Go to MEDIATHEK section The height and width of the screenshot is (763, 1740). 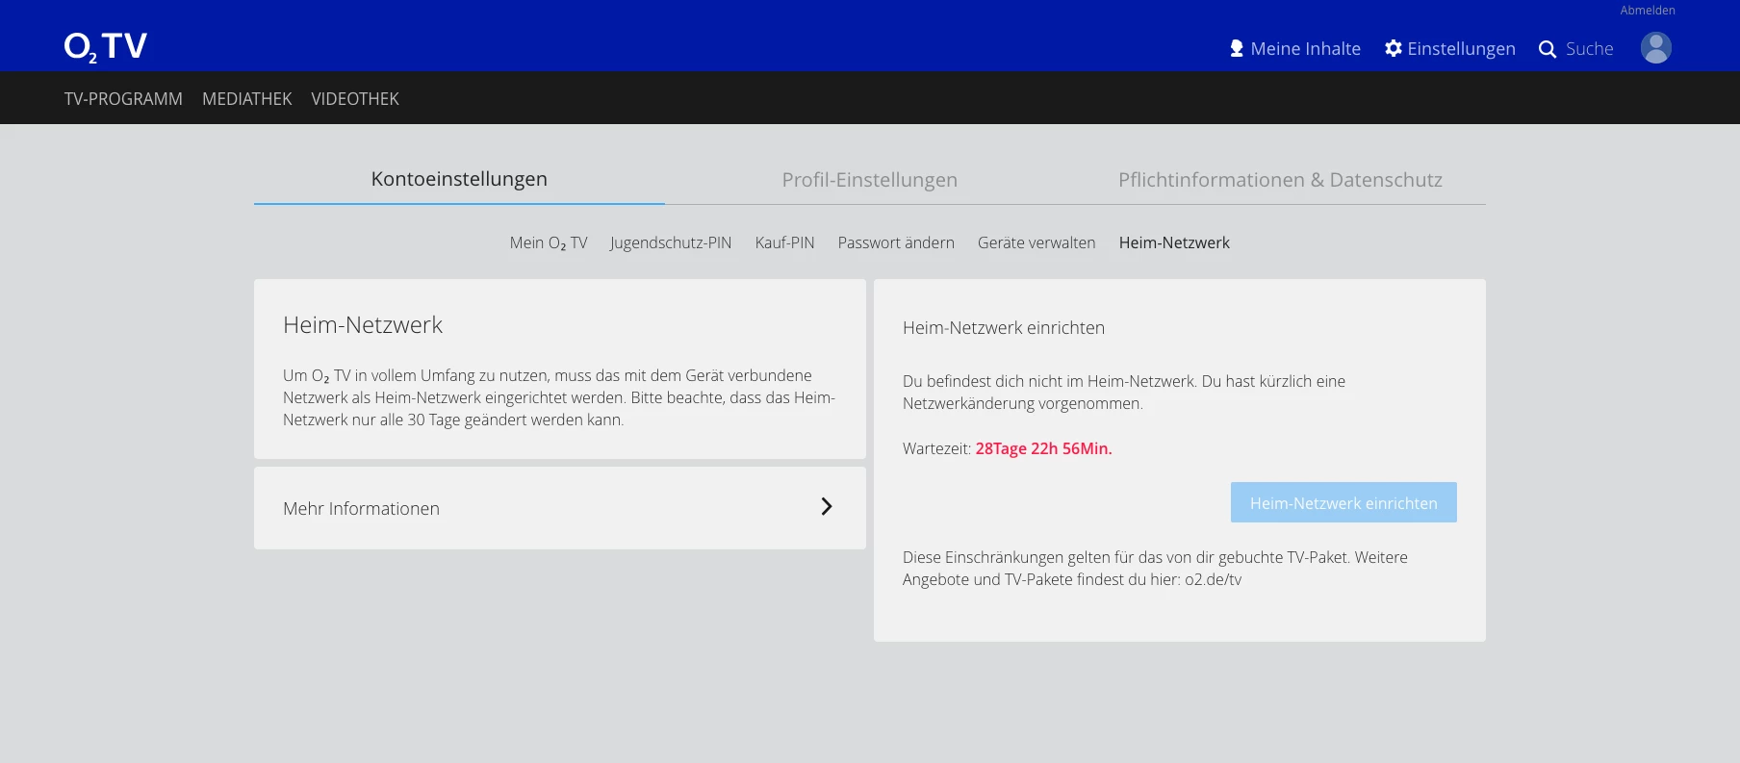pos(246,99)
